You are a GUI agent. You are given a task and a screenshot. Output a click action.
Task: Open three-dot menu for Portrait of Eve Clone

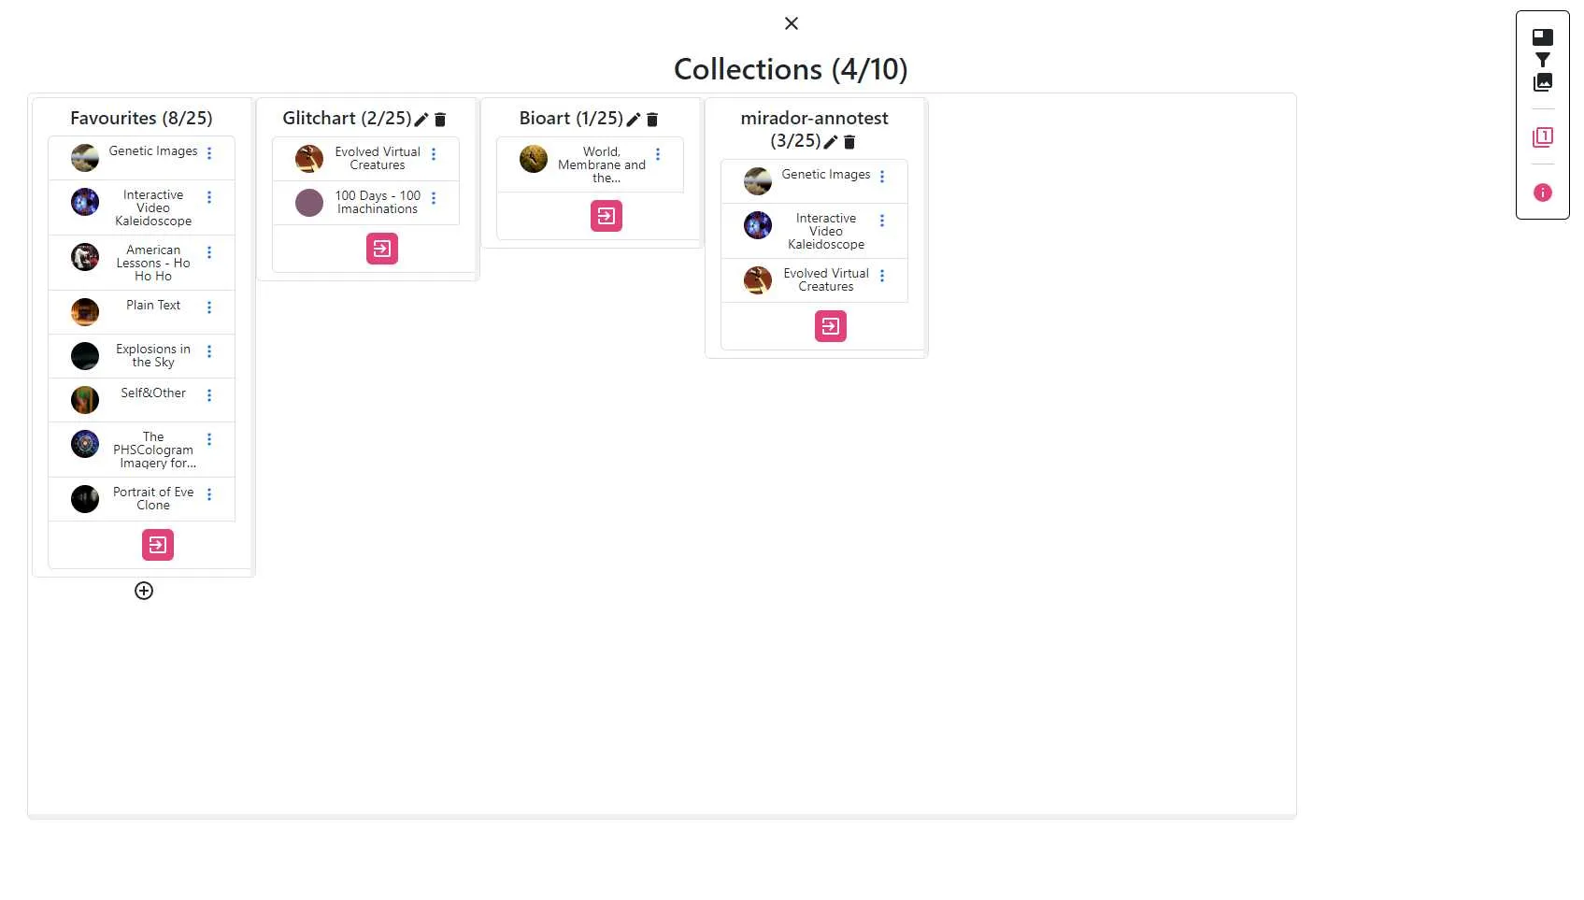[209, 494]
